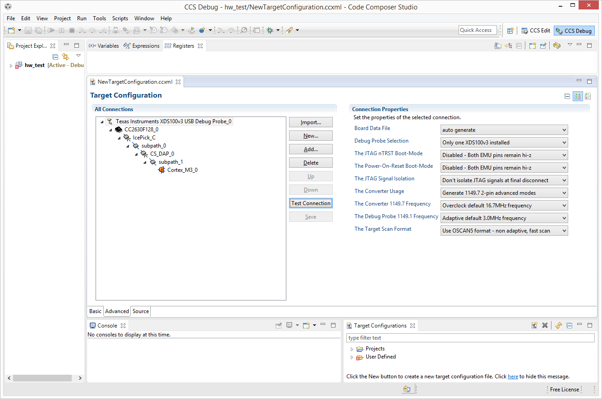
Task: Open The Target Scan Format dropdown
Action: click(504, 231)
